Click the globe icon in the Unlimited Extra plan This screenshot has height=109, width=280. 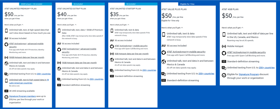[x=59, y=69]
